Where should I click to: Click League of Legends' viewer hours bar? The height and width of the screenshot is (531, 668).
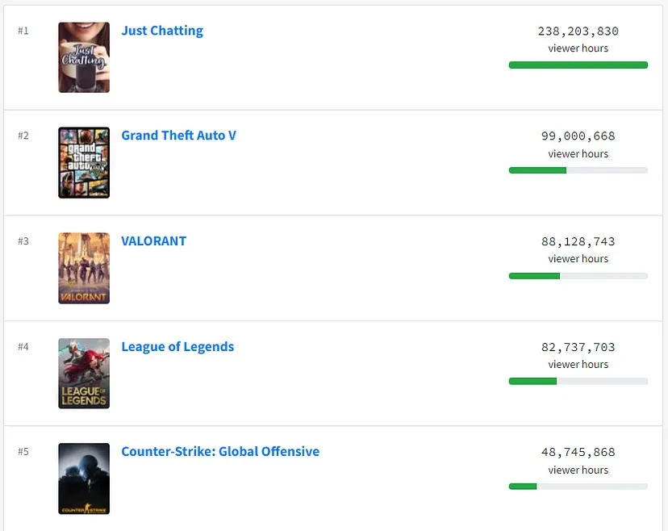tap(578, 381)
